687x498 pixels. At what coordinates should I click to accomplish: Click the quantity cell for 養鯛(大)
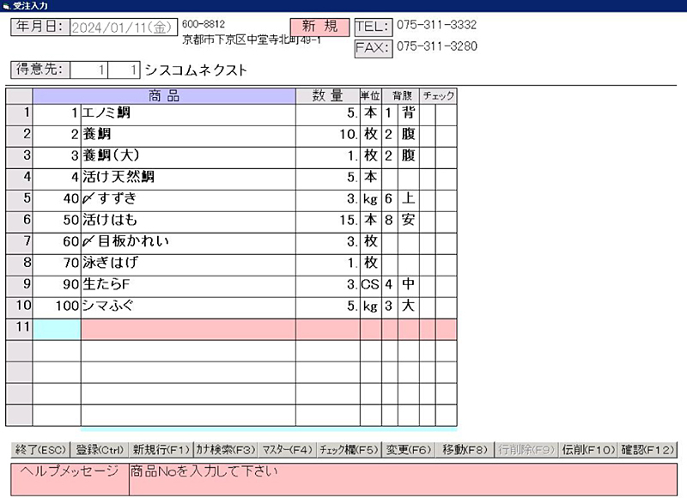tap(327, 155)
